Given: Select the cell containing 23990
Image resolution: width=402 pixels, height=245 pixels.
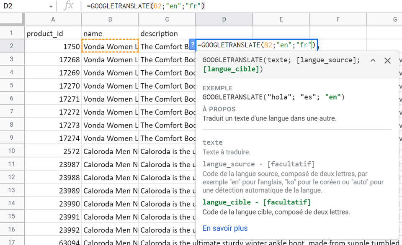Looking at the screenshot, I should [x=53, y=203].
